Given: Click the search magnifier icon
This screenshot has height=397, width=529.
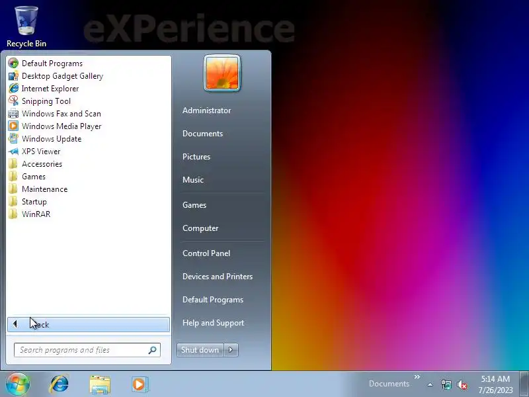Looking at the screenshot, I should tap(153, 350).
